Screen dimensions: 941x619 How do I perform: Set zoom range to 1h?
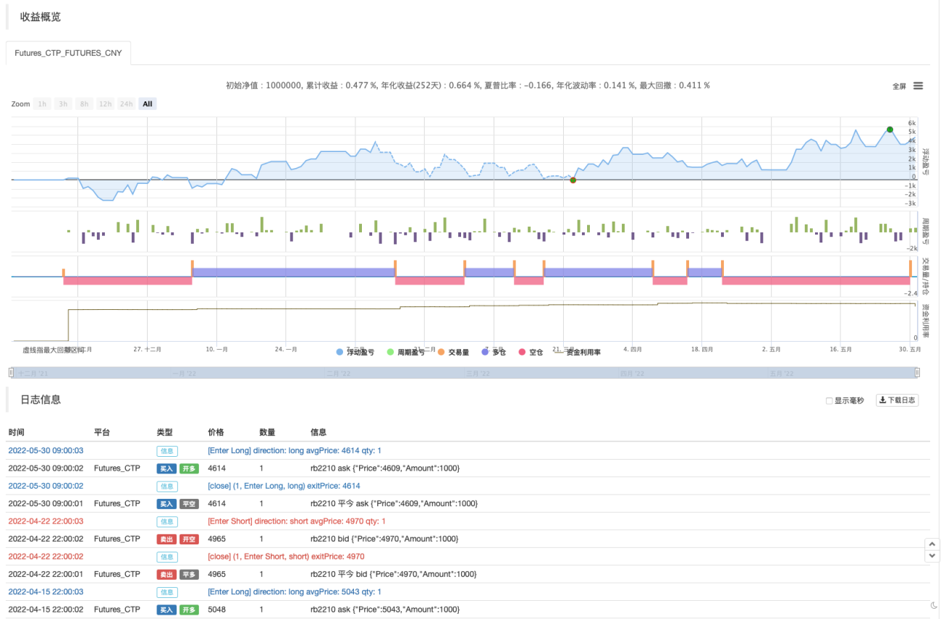[42, 104]
